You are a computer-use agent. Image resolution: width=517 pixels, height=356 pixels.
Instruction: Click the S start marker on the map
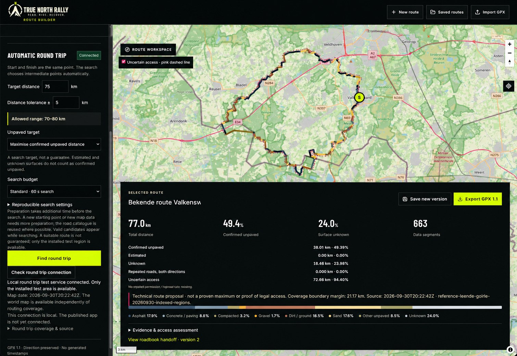coord(359,97)
